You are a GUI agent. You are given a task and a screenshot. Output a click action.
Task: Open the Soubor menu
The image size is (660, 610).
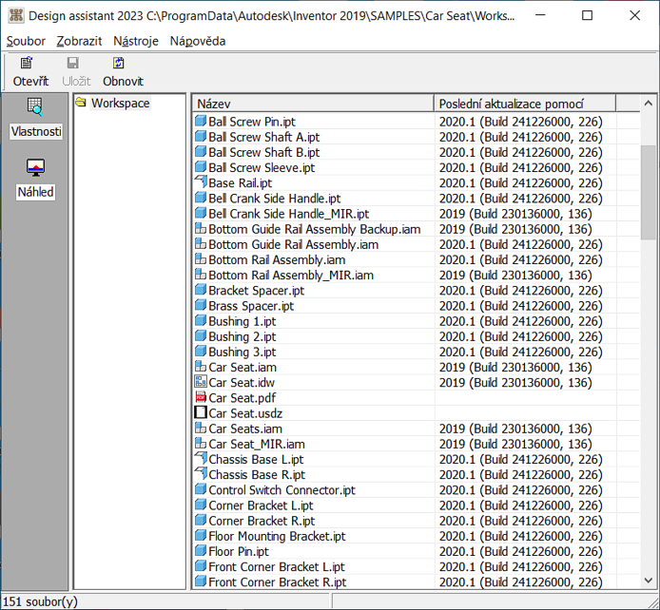[x=25, y=41]
